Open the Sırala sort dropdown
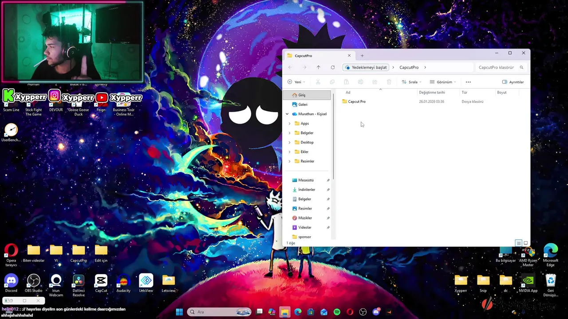This screenshot has height=319, width=568. click(411, 82)
